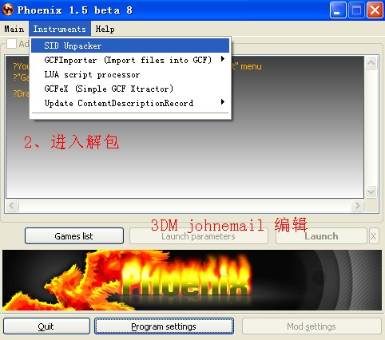385x340 pixels.
Task: Click the right arrow on the horizontal scrollbar
Action: [357, 205]
